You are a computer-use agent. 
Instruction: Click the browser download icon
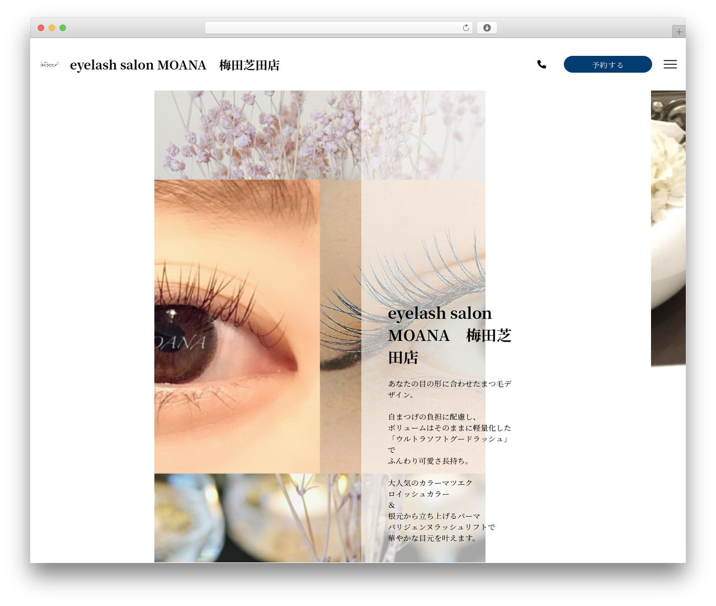[487, 28]
